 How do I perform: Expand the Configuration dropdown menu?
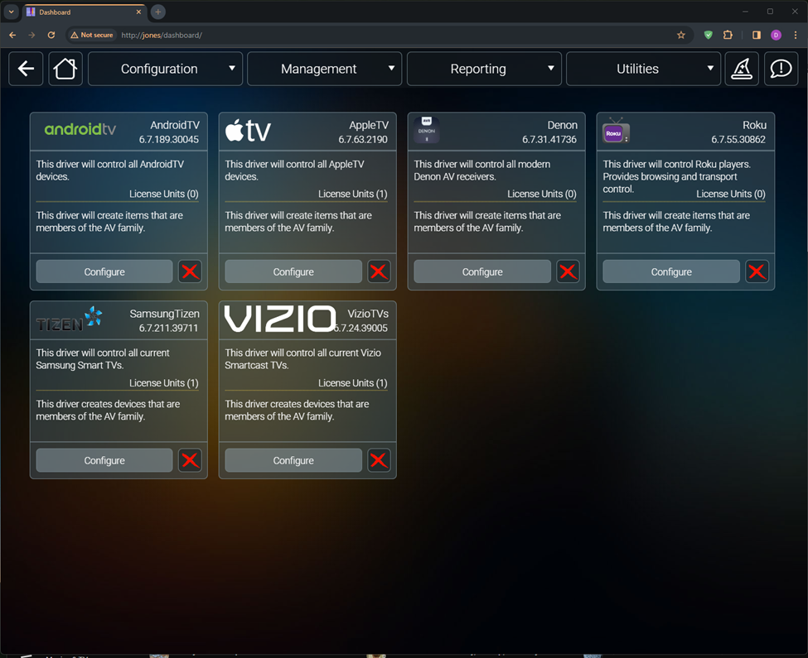click(x=166, y=69)
